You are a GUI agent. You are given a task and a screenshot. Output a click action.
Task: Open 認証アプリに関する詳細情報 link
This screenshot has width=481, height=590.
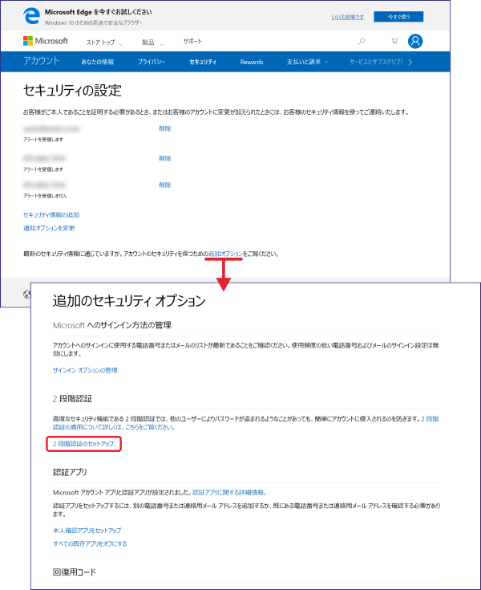(229, 493)
